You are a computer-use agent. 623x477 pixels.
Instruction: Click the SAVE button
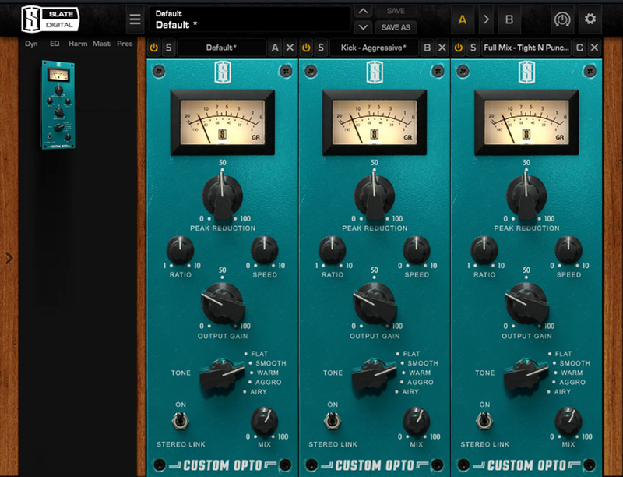click(396, 11)
